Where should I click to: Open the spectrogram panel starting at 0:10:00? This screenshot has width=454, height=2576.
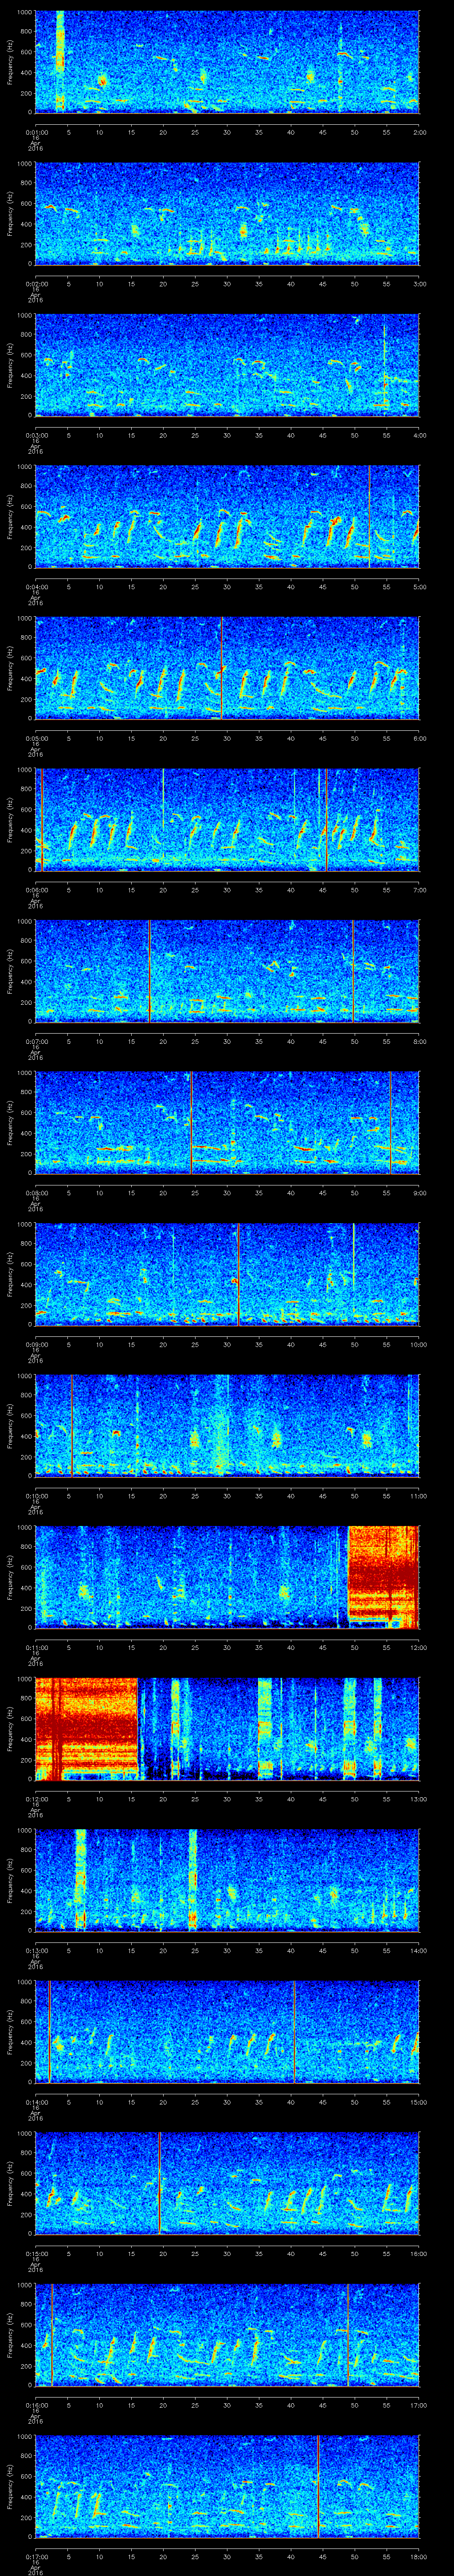point(227,1426)
